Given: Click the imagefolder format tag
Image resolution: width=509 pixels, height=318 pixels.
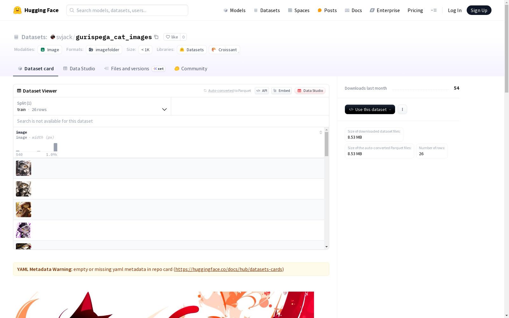Looking at the screenshot, I should click(x=104, y=50).
